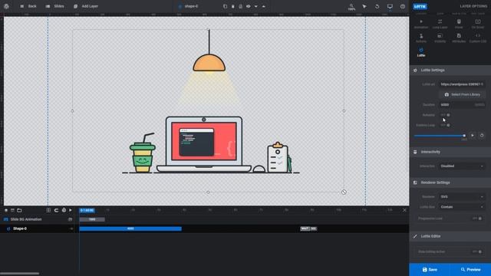
Task: Close the timeline panel with X
Action: coord(404,210)
